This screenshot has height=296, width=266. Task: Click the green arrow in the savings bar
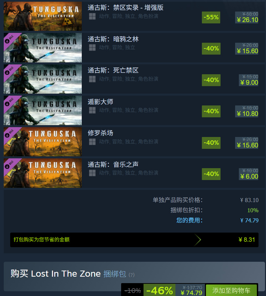[197, 240]
